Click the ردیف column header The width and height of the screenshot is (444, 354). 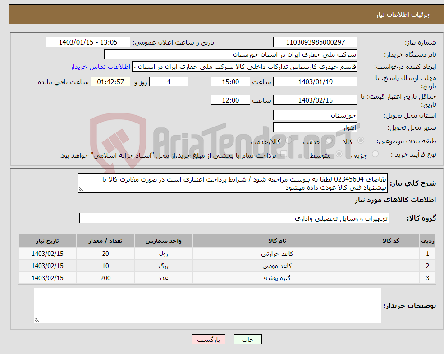tap(428, 241)
